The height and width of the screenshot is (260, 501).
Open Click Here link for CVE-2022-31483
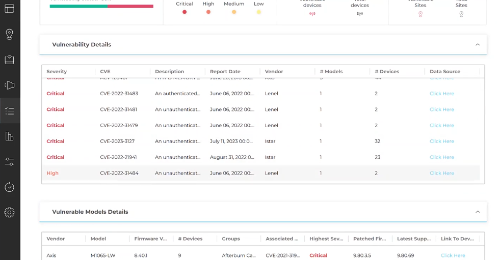(441, 94)
